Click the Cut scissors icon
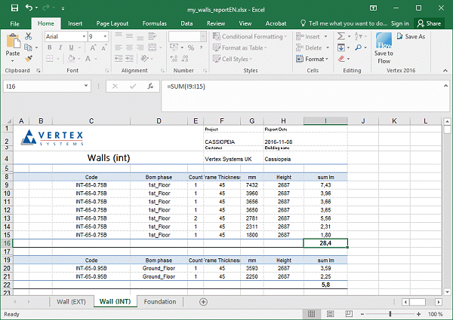 pos(29,35)
